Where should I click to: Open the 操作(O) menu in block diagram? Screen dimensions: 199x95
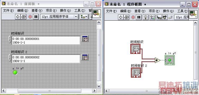(168, 11)
